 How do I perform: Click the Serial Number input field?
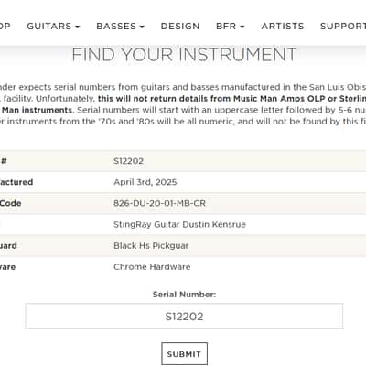pos(184,317)
